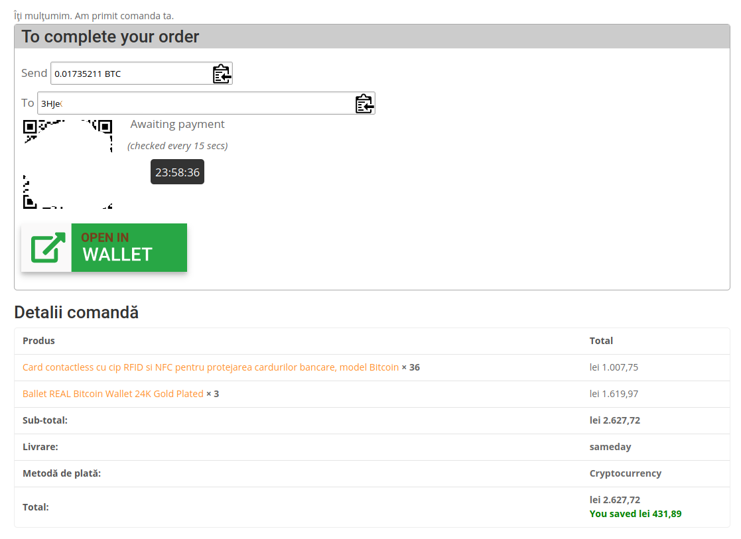Click the payment QR code
The height and width of the screenshot is (539, 741).
coord(68,164)
